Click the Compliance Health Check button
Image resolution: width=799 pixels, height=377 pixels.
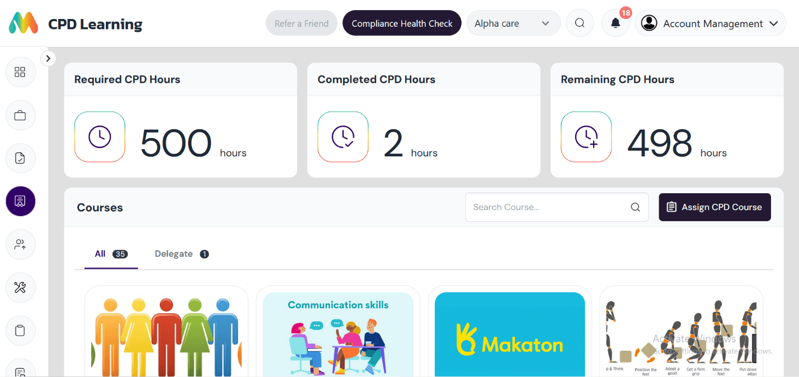(401, 23)
